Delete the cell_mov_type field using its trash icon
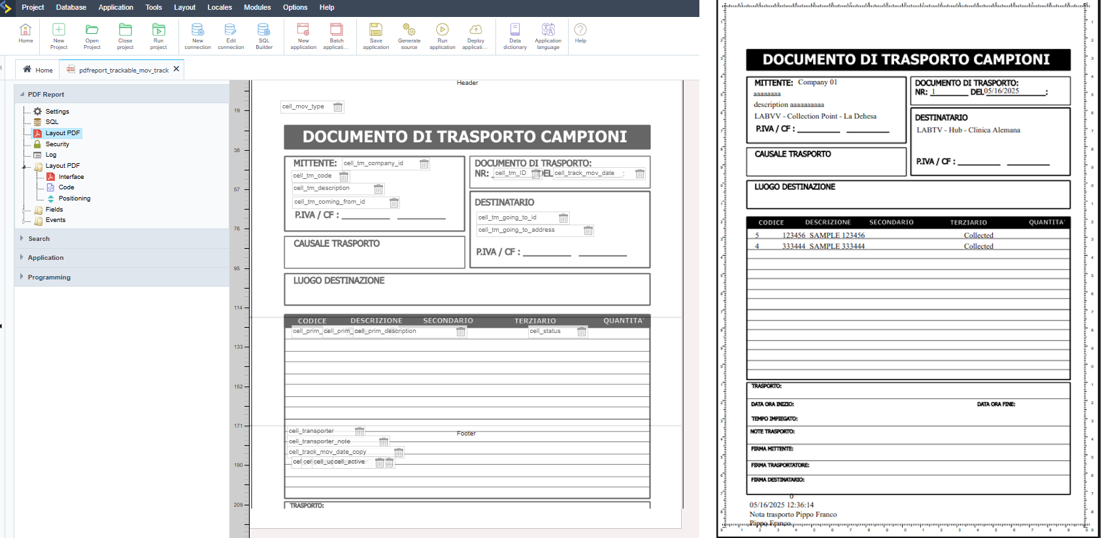1102x538 pixels. pos(338,107)
